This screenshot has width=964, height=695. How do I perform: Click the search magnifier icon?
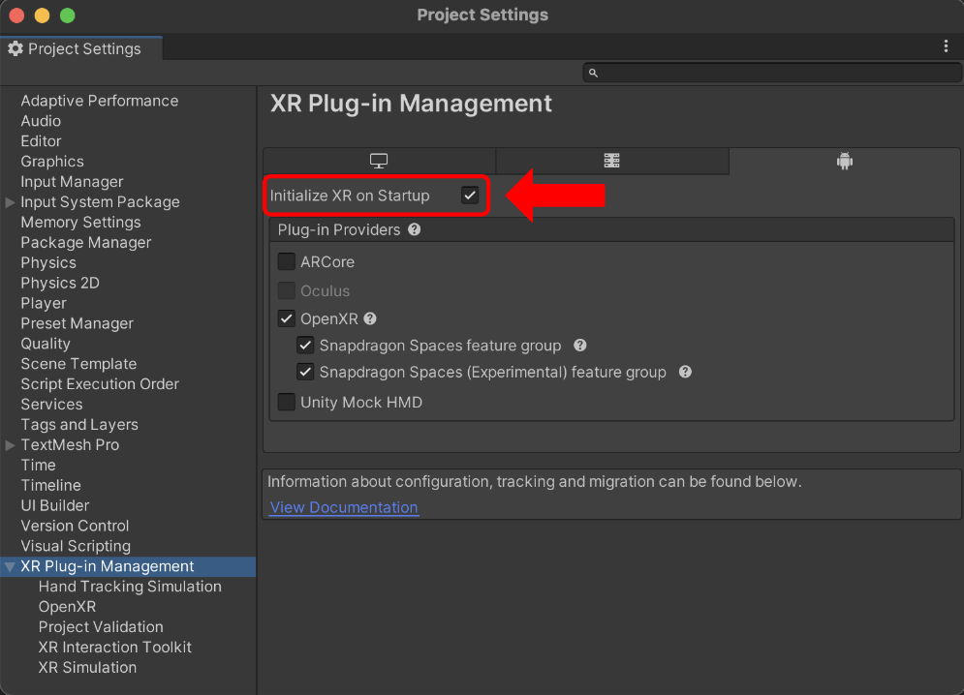(x=593, y=74)
